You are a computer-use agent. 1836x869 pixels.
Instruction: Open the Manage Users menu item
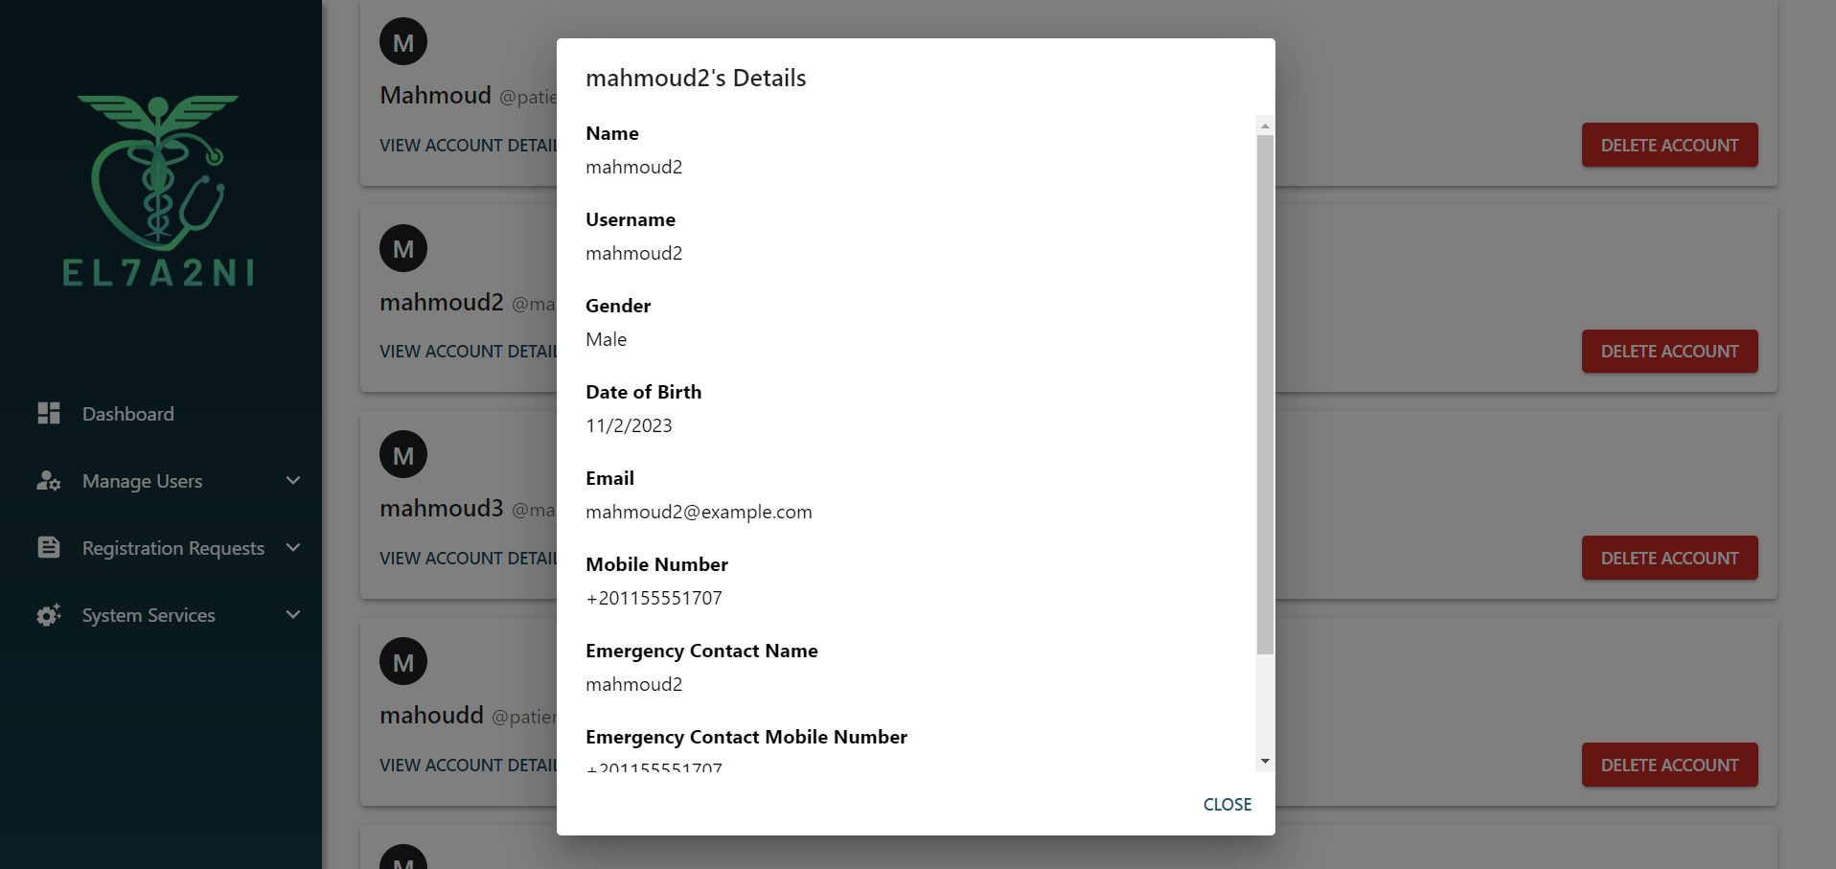click(x=161, y=480)
